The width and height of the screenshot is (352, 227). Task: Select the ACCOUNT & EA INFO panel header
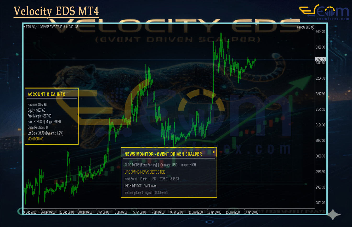[46, 94]
